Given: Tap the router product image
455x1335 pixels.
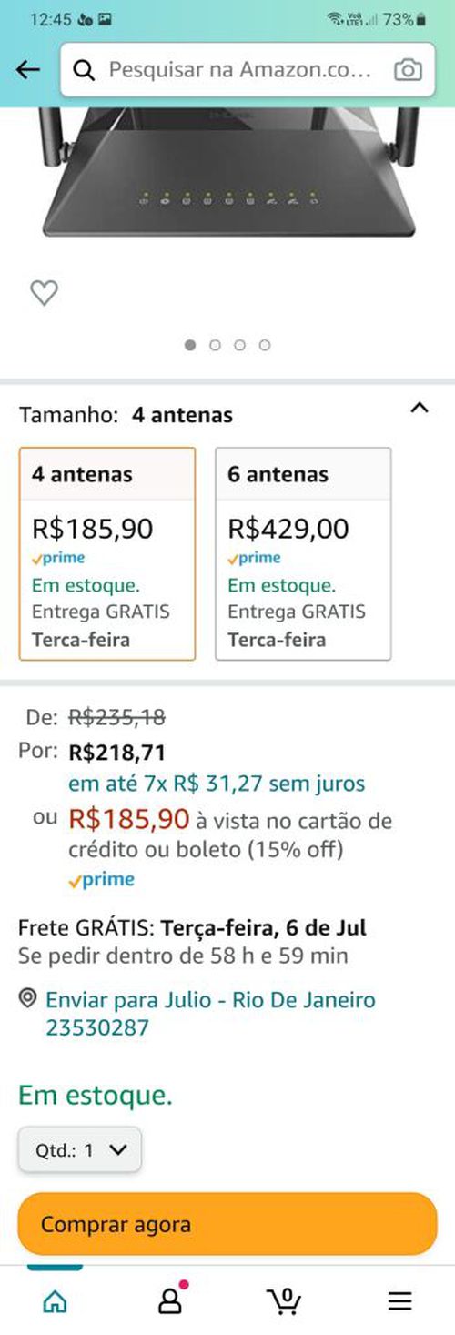Looking at the screenshot, I should point(227,170).
